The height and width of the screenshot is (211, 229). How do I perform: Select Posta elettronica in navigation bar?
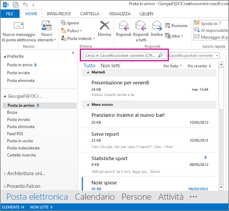click(37, 197)
